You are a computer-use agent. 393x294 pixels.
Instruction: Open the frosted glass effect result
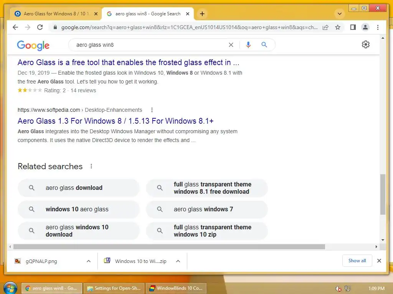pos(128,62)
